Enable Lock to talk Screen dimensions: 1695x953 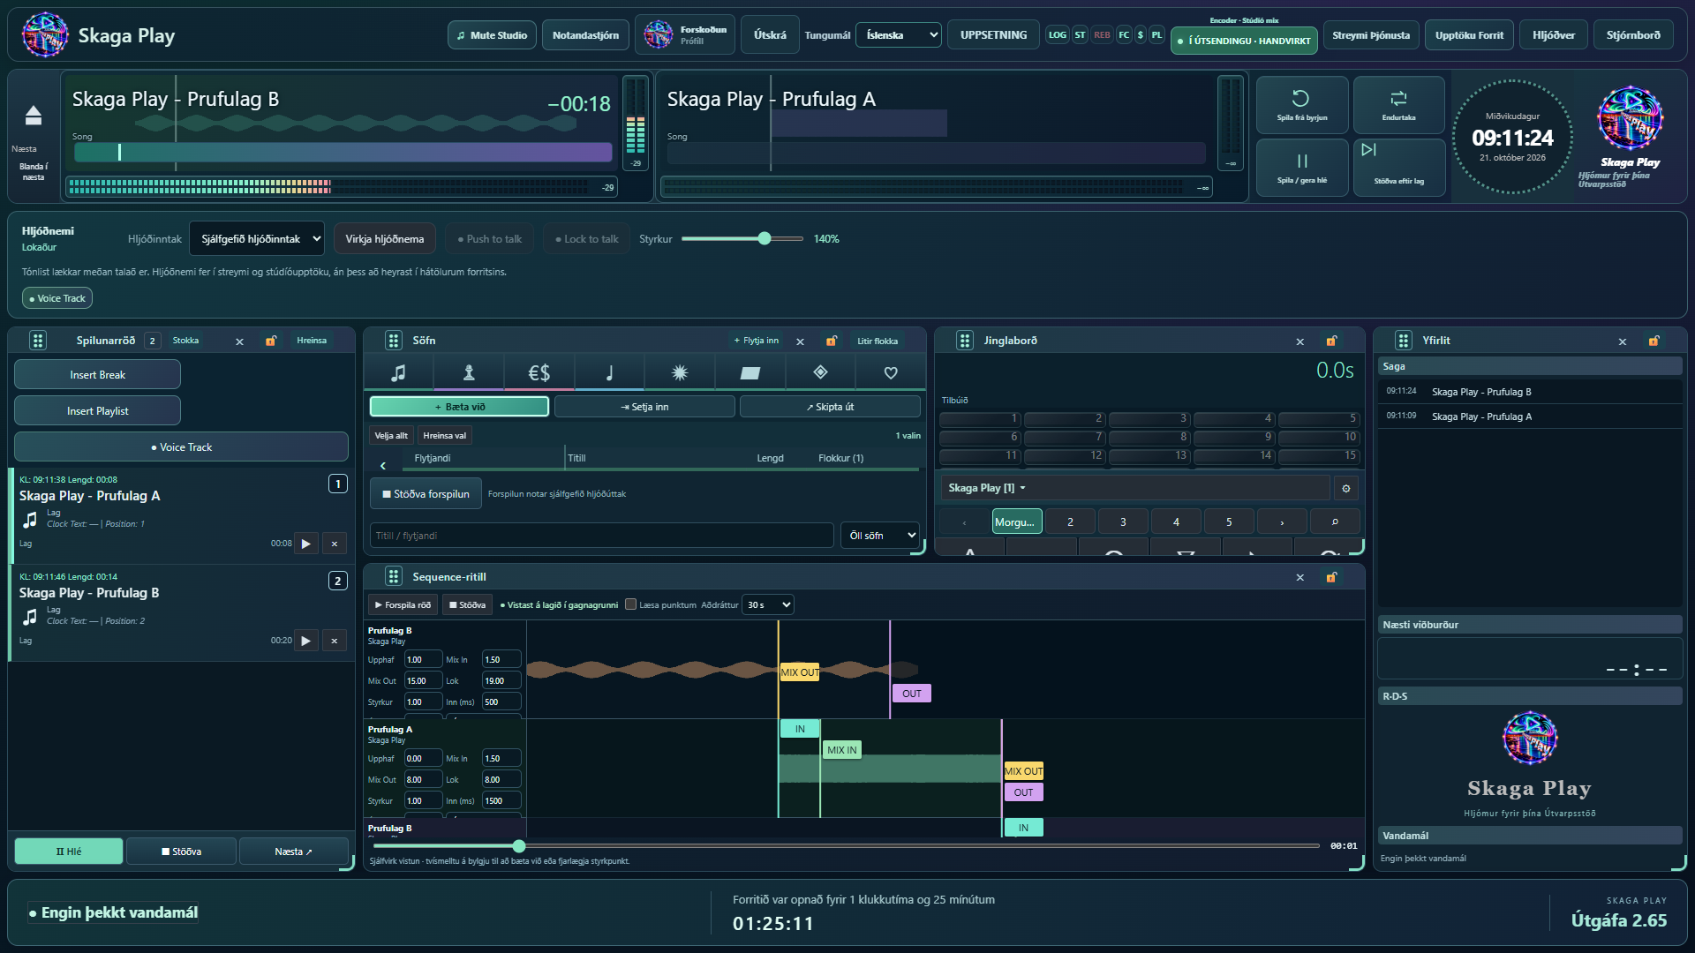click(587, 239)
